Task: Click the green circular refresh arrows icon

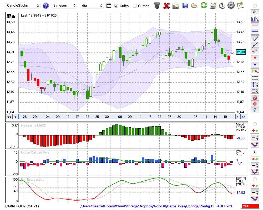Action: point(204,5)
